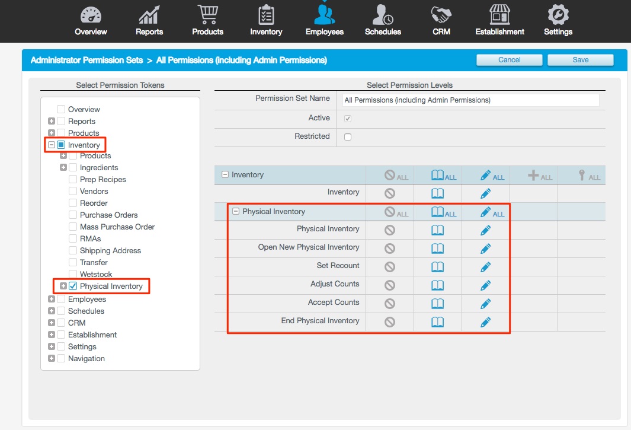
Task: Click the book read icon for Adjust Counts
Action: tap(437, 285)
